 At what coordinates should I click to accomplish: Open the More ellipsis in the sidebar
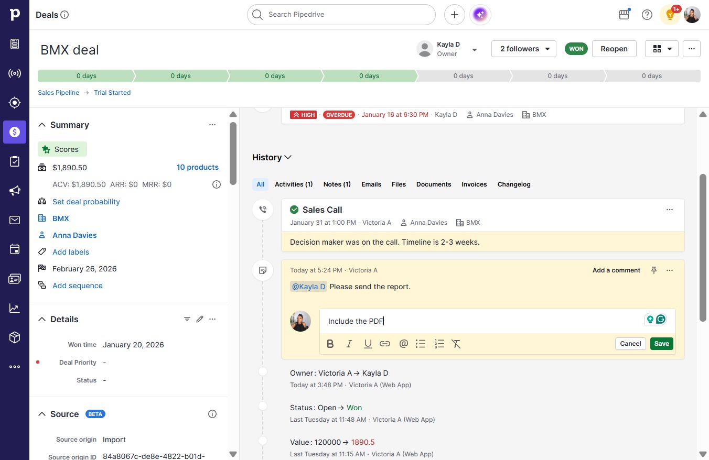pyautogui.click(x=15, y=367)
